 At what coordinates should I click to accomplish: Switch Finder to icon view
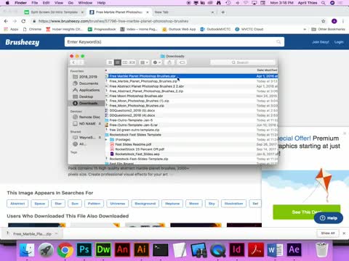point(110,62)
